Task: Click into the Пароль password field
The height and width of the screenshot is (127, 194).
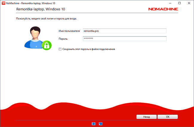Action: (124, 38)
